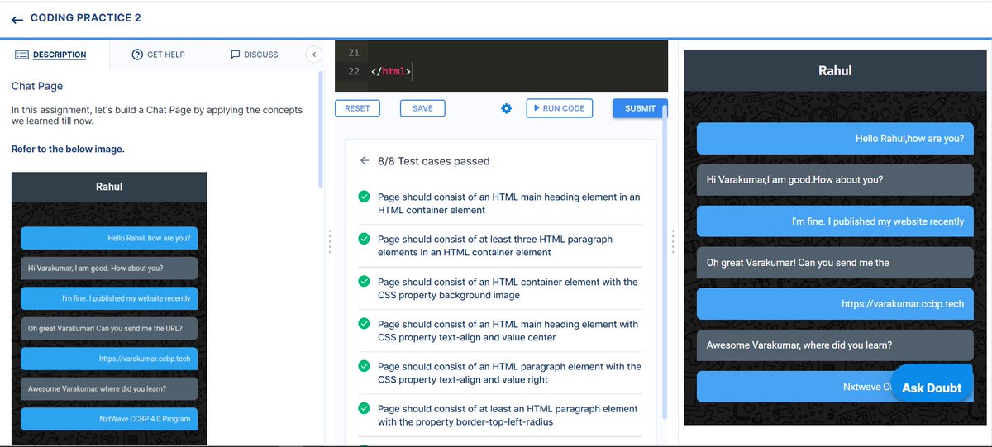Click line number 21 in editor gutter
This screenshot has width=992, height=447.
354,53
